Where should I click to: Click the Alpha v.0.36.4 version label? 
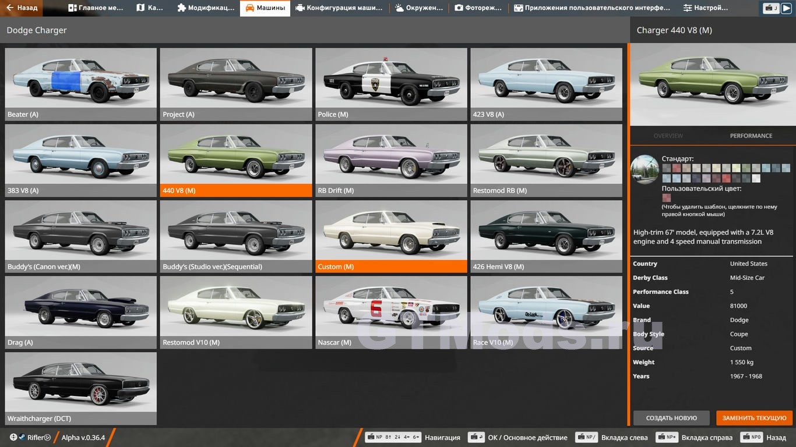click(83, 437)
